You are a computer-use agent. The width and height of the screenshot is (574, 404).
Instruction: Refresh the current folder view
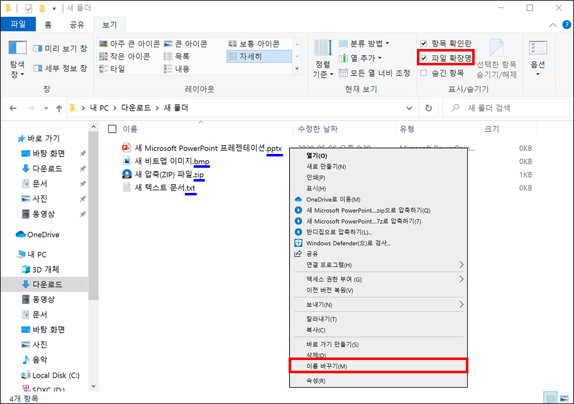429,108
